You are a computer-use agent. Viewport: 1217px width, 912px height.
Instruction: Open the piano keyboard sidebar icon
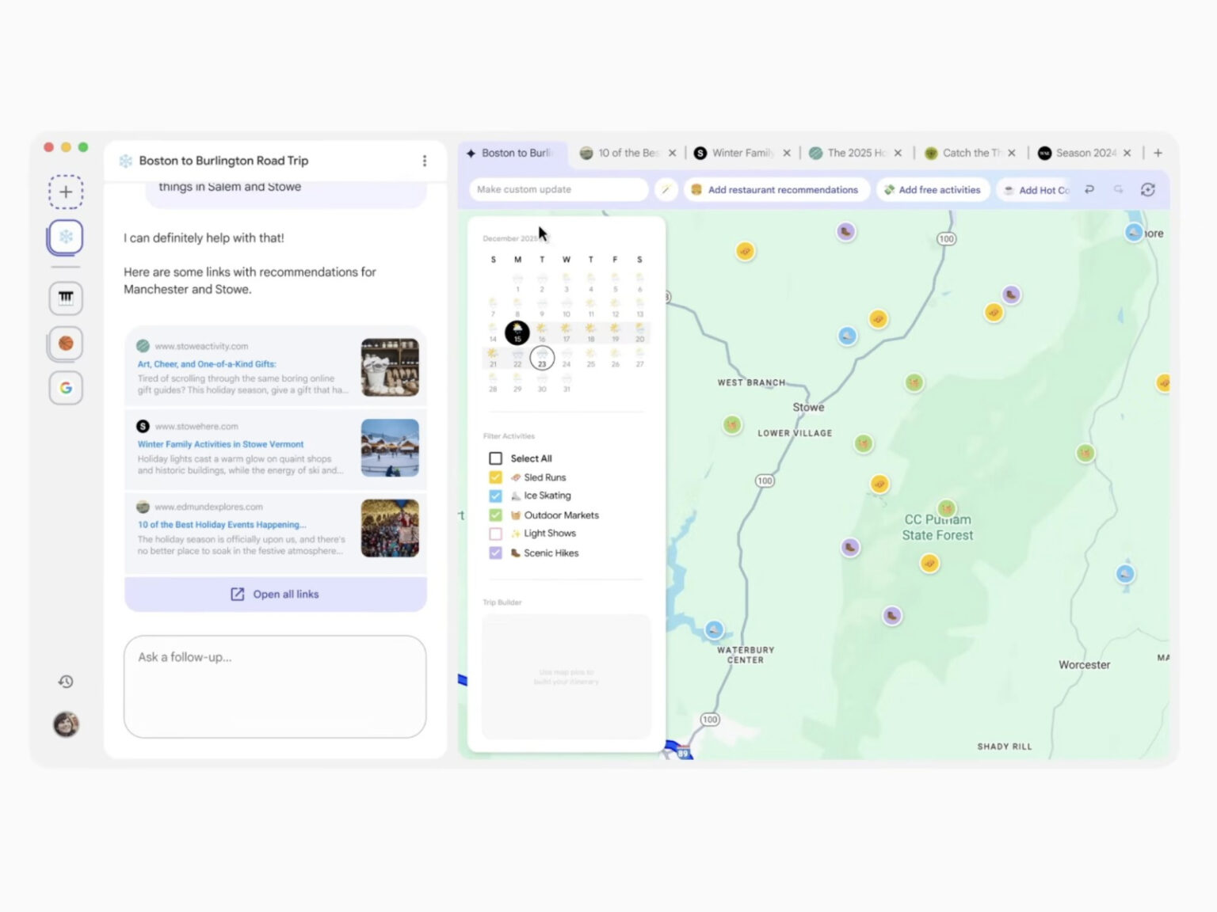click(x=66, y=298)
